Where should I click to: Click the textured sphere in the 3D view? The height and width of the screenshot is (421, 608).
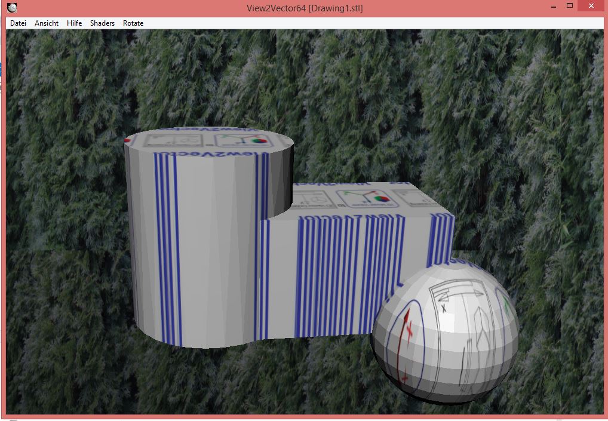445,333
